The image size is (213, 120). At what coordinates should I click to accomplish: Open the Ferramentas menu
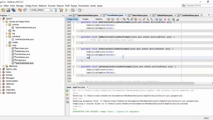(84, 6)
